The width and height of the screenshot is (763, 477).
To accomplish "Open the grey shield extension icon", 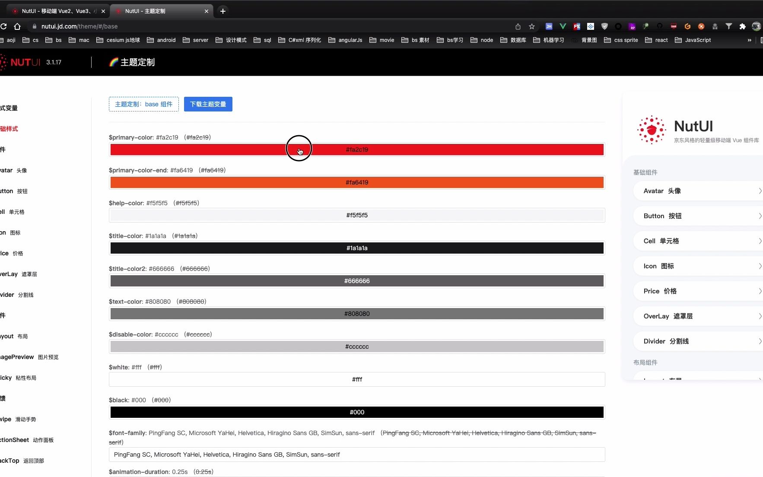I will click(604, 26).
